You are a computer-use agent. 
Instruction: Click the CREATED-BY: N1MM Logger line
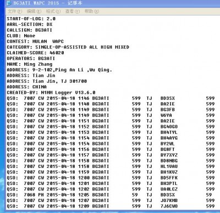[x=51, y=93]
